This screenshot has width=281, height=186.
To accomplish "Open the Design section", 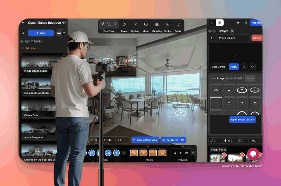I will point(124,27).
